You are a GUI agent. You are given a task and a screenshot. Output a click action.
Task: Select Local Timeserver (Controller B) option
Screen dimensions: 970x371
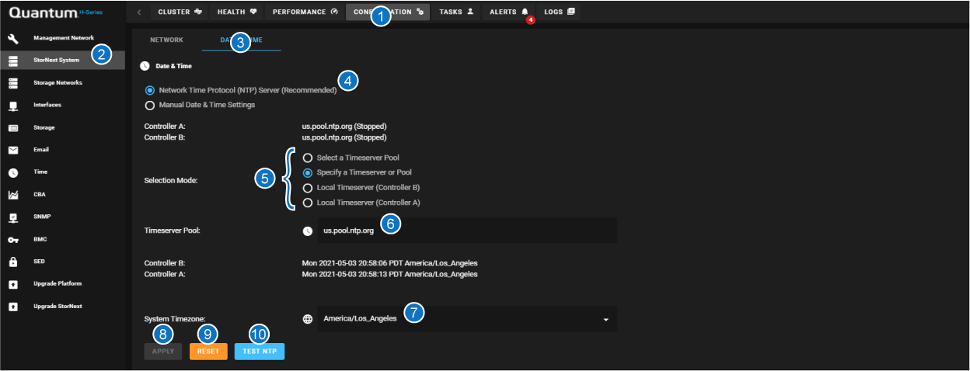[308, 188]
